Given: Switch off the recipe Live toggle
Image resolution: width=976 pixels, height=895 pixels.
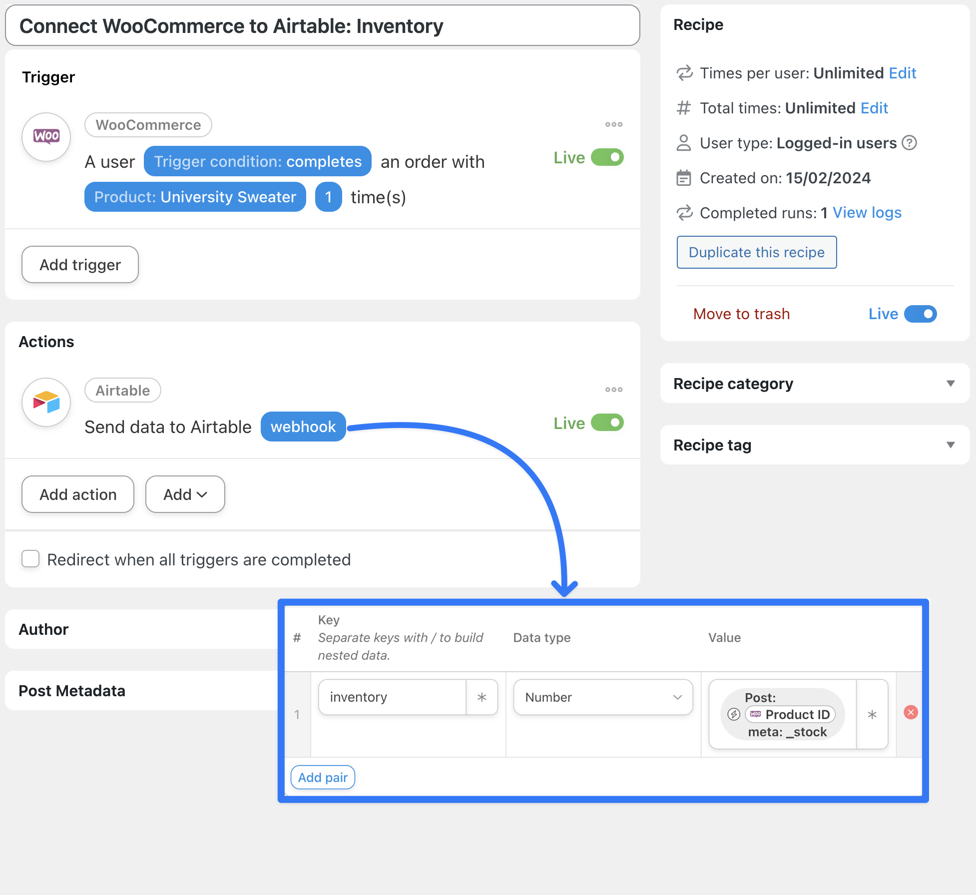Looking at the screenshot, I should [921, 314].
